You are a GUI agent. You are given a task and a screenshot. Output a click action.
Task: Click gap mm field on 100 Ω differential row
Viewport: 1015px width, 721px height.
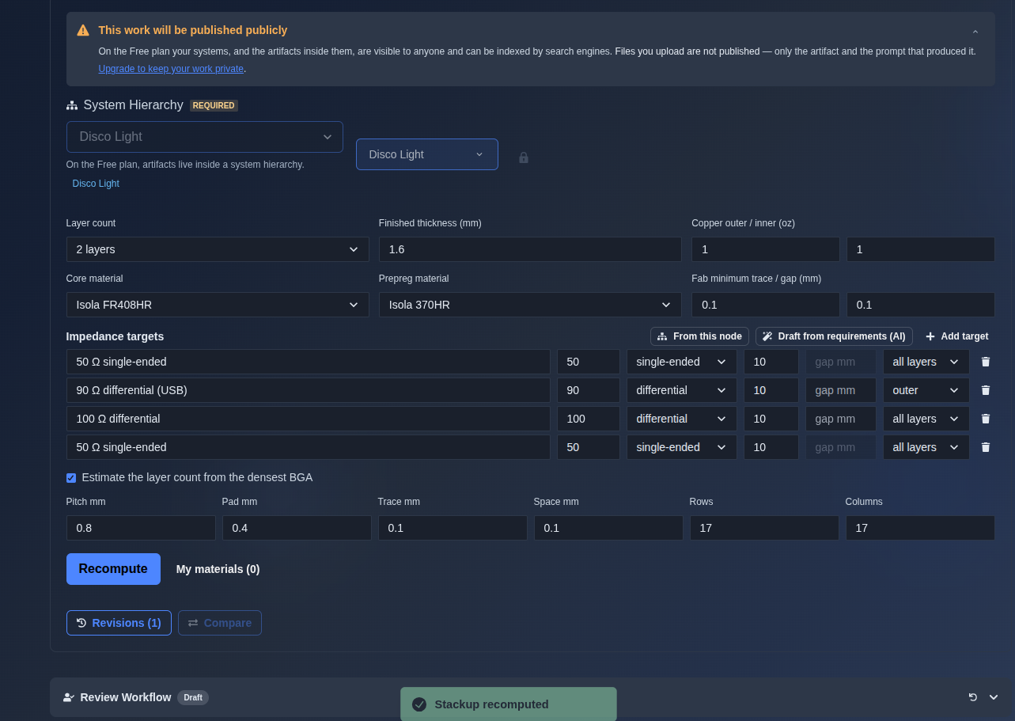tap(841, 419)
